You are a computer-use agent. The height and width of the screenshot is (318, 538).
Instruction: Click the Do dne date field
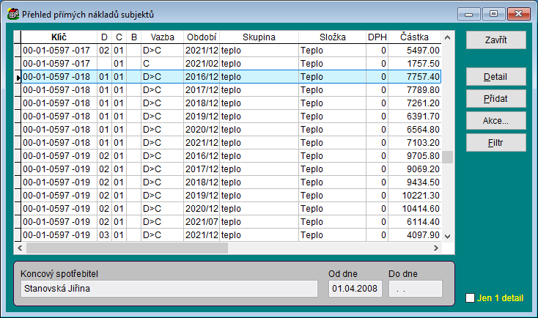coord(415,289)
